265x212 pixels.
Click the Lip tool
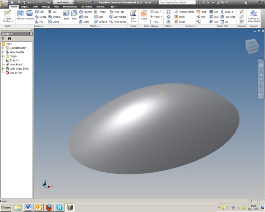[224, 22]
